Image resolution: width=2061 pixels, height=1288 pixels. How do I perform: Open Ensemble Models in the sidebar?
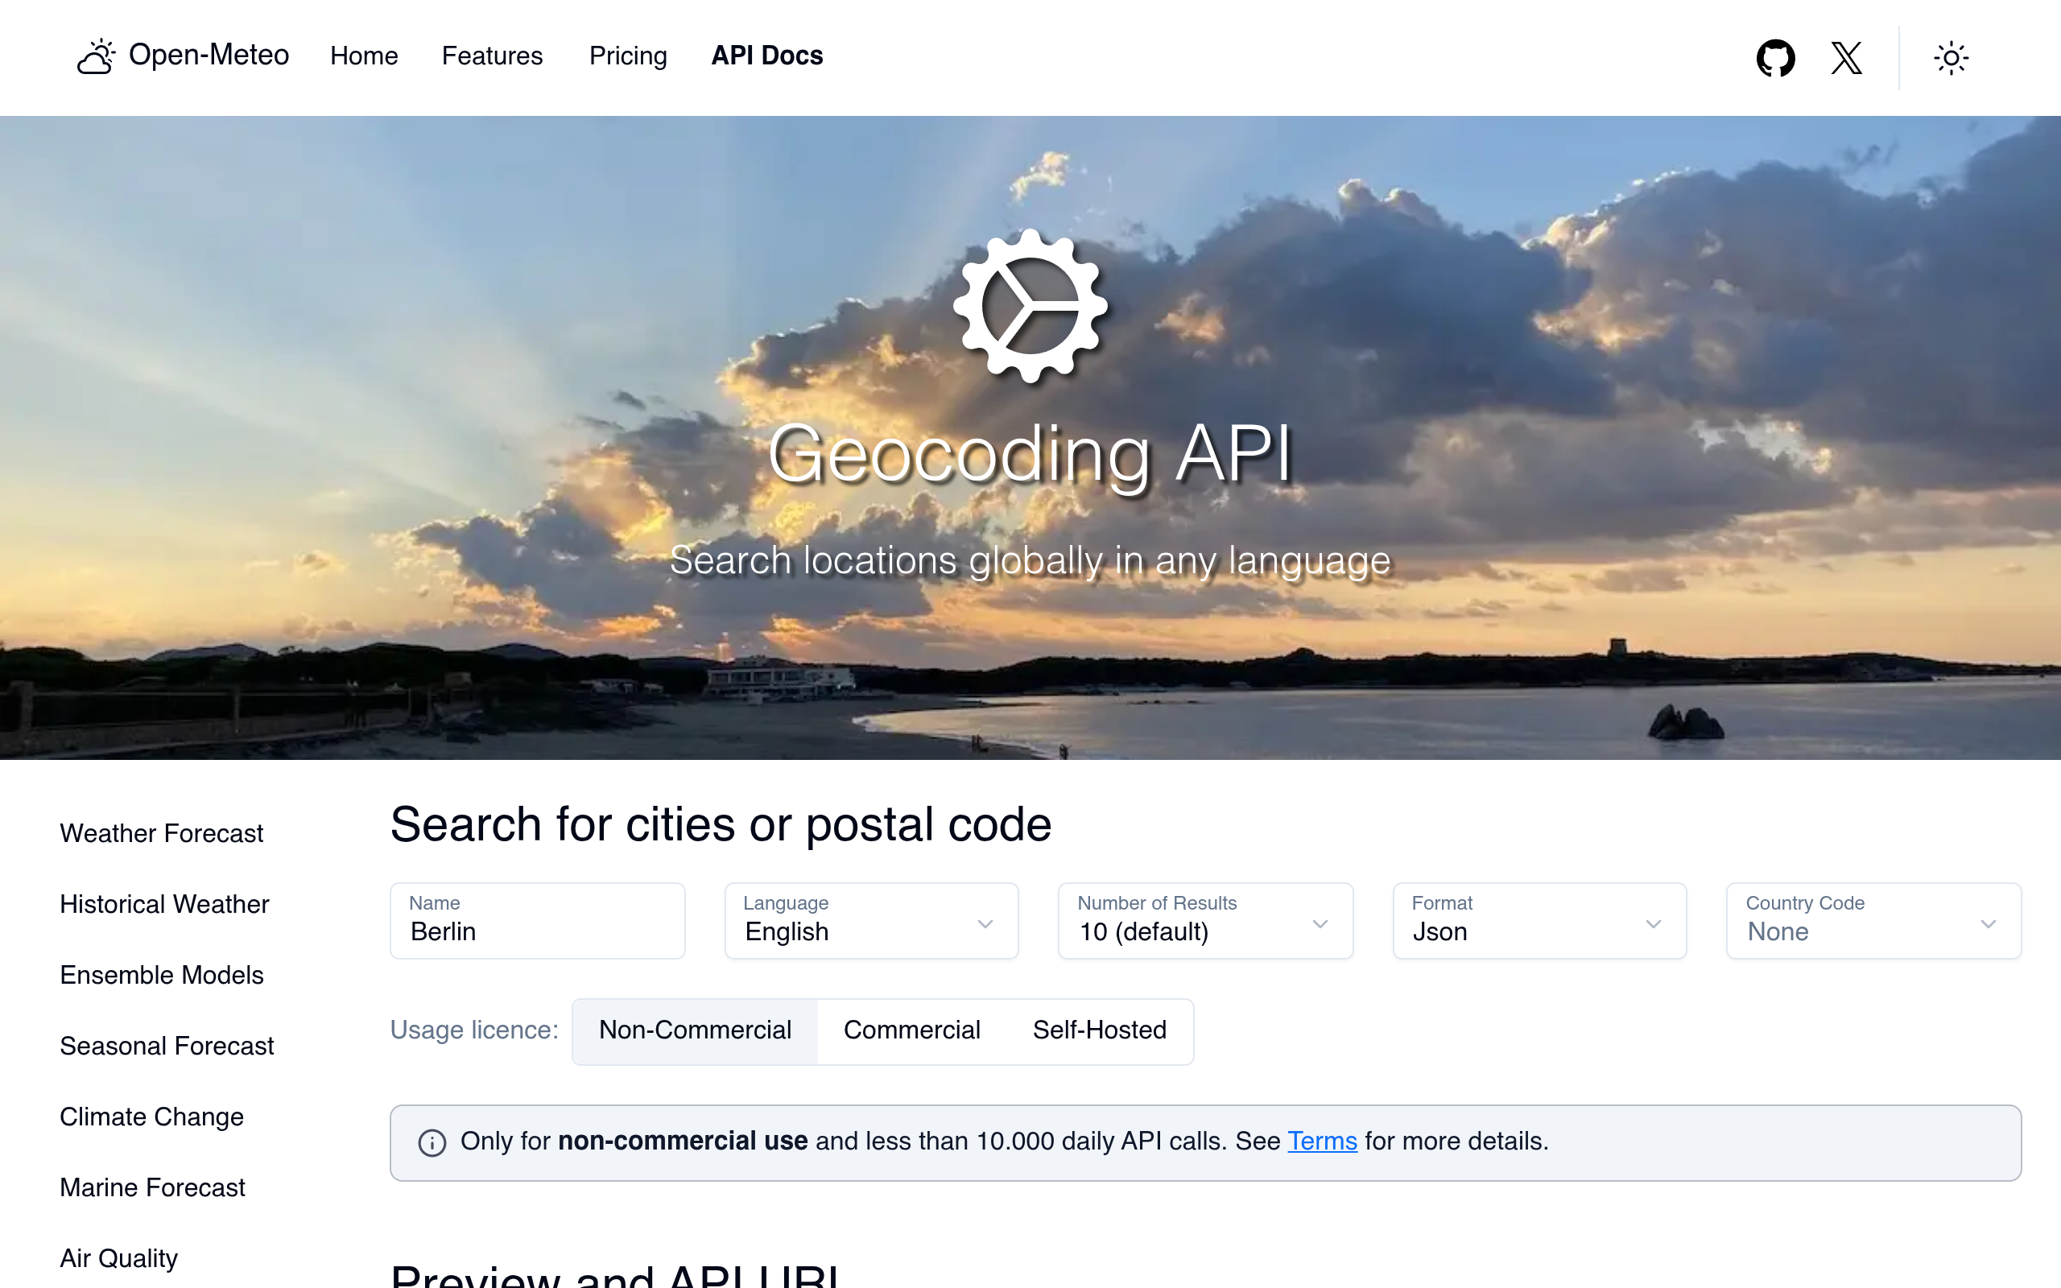pos(162,975)
